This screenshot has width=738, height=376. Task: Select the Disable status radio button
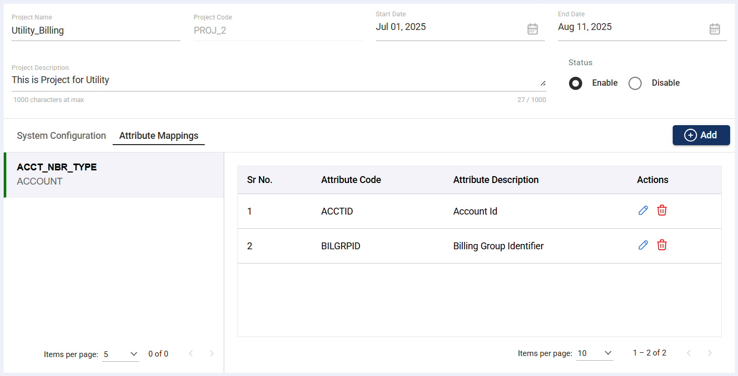pos(635,83)
